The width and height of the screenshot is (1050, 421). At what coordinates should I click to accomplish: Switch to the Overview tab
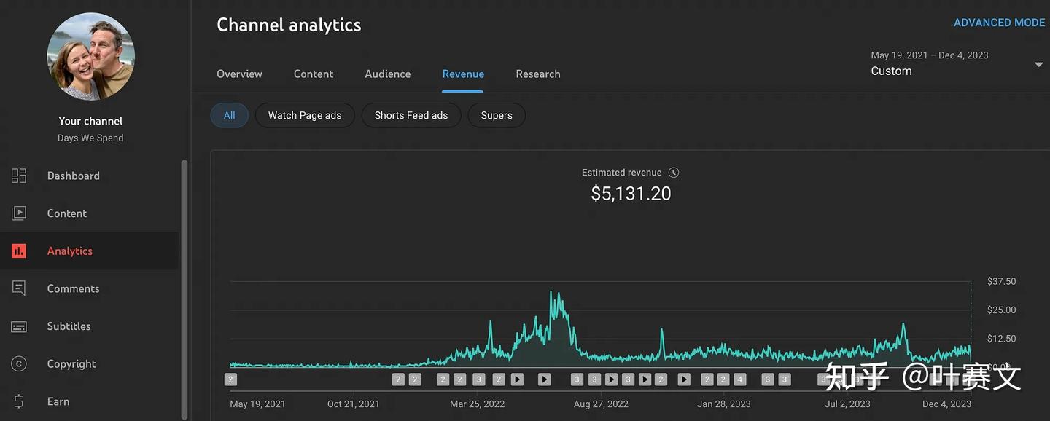(x=239, y=74)
